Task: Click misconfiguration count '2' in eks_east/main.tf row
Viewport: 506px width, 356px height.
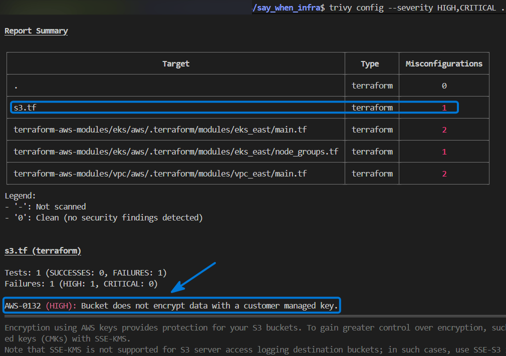Action: pos(444,129)
